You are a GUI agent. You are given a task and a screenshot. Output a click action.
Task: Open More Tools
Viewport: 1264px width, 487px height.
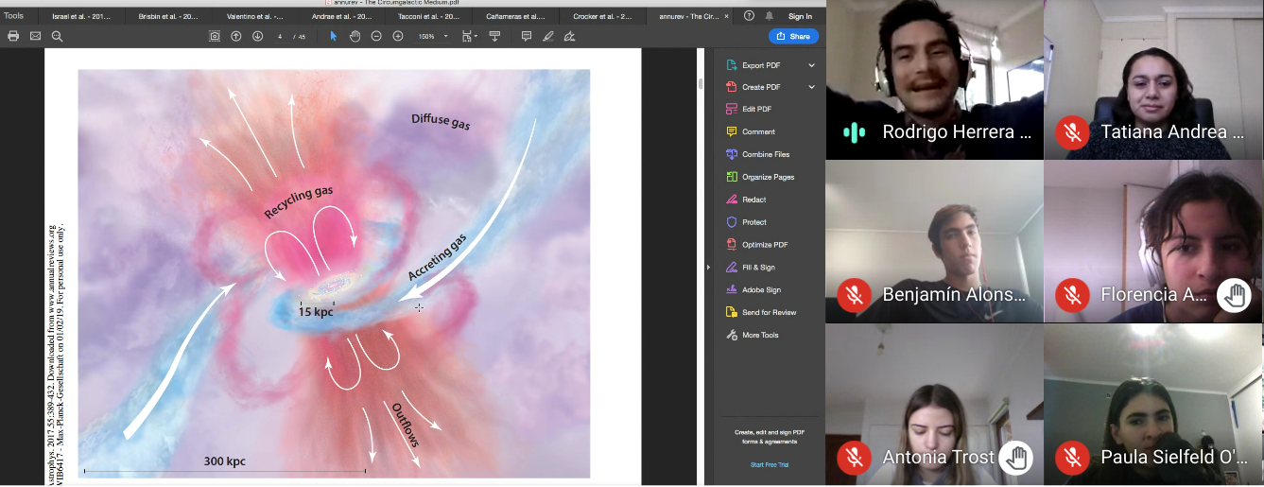760,335
